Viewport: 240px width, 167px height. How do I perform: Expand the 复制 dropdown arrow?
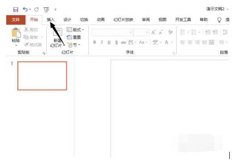pyautogui.click(x=41, y=37)
